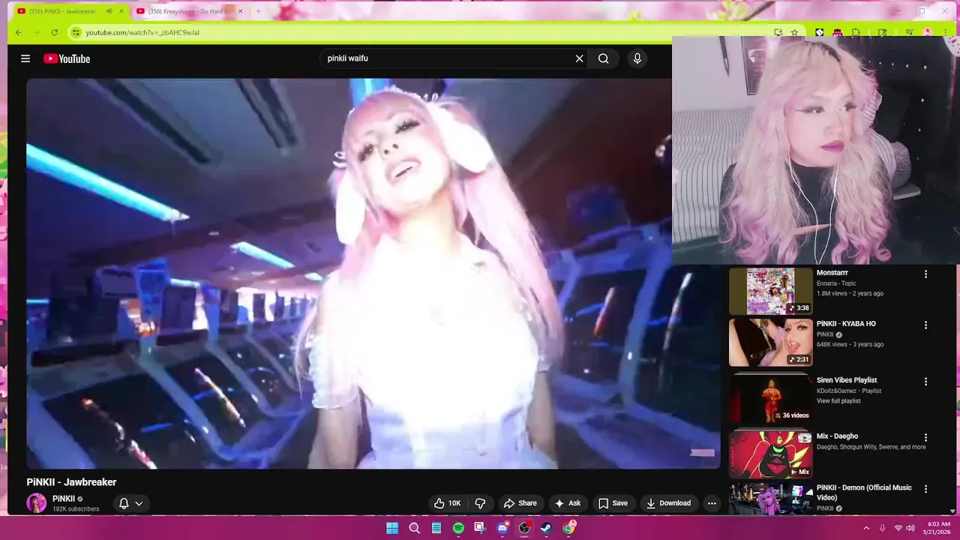960x540 pixels.
Task: Open browser extensions puzzle icon
Action: point(856,32)
